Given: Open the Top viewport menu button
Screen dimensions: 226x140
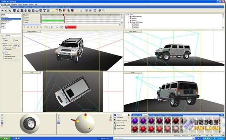Looking at the screenshot, I should click(x=32, y=73).
